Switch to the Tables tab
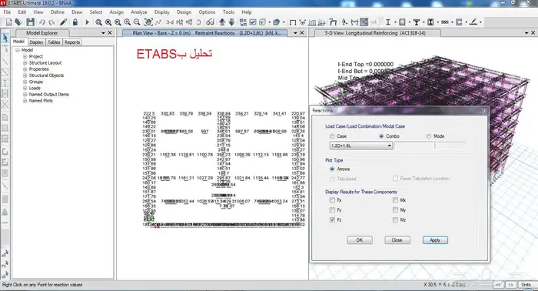Image resolution: width=538 pixels, height=291 pixels. click(x=54, y=42)
